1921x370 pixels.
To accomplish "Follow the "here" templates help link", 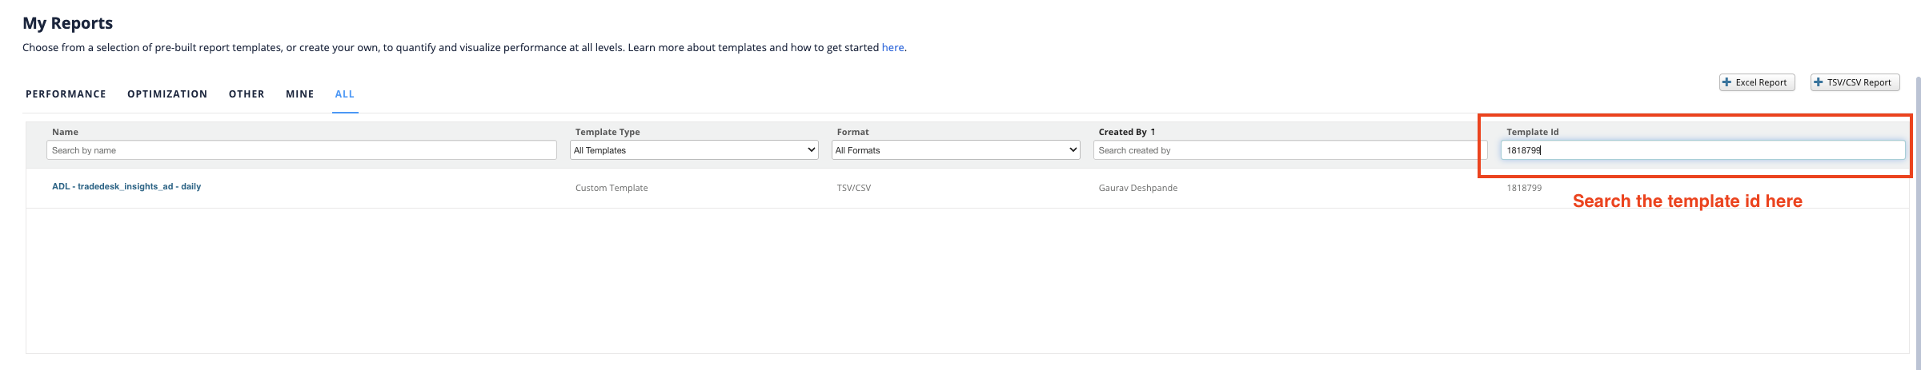I will point(892,48).
